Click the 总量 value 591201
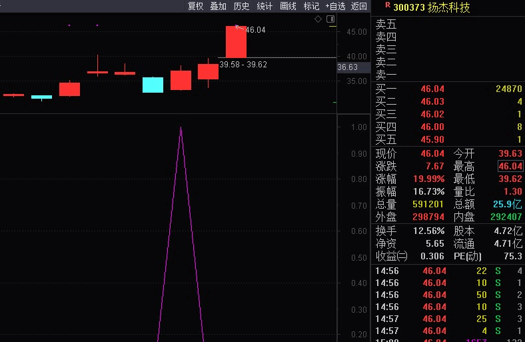The image size is (525, 342). pos(428,204)
